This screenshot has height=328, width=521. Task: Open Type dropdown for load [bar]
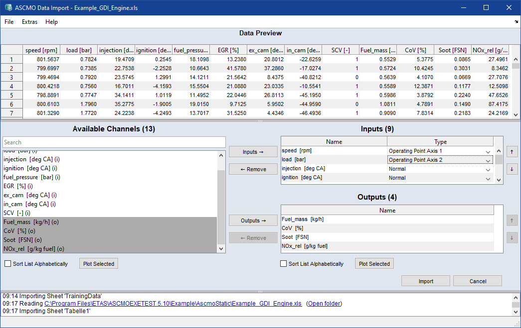coord(488,160)
